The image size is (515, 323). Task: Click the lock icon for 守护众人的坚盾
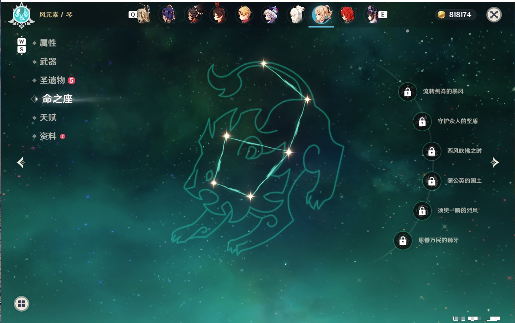point(422,122)
